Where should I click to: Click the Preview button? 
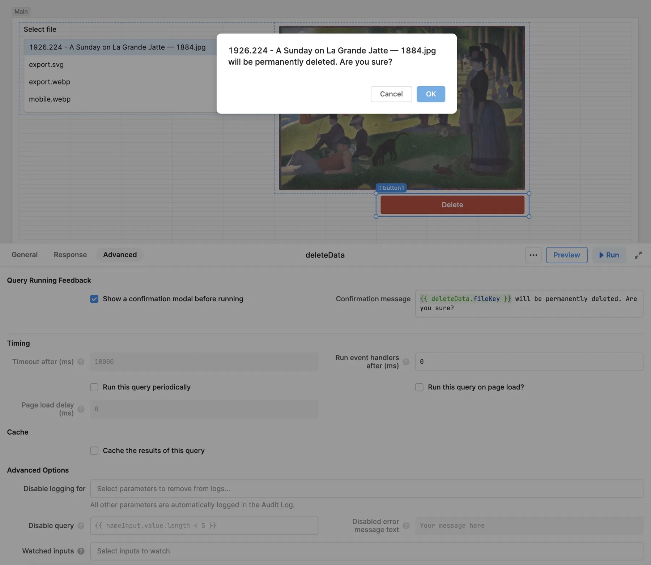pyautogui.click(x=567, y=255)
